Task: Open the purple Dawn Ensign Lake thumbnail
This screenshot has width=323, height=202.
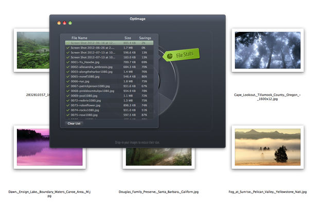Action: coord(50,147)
